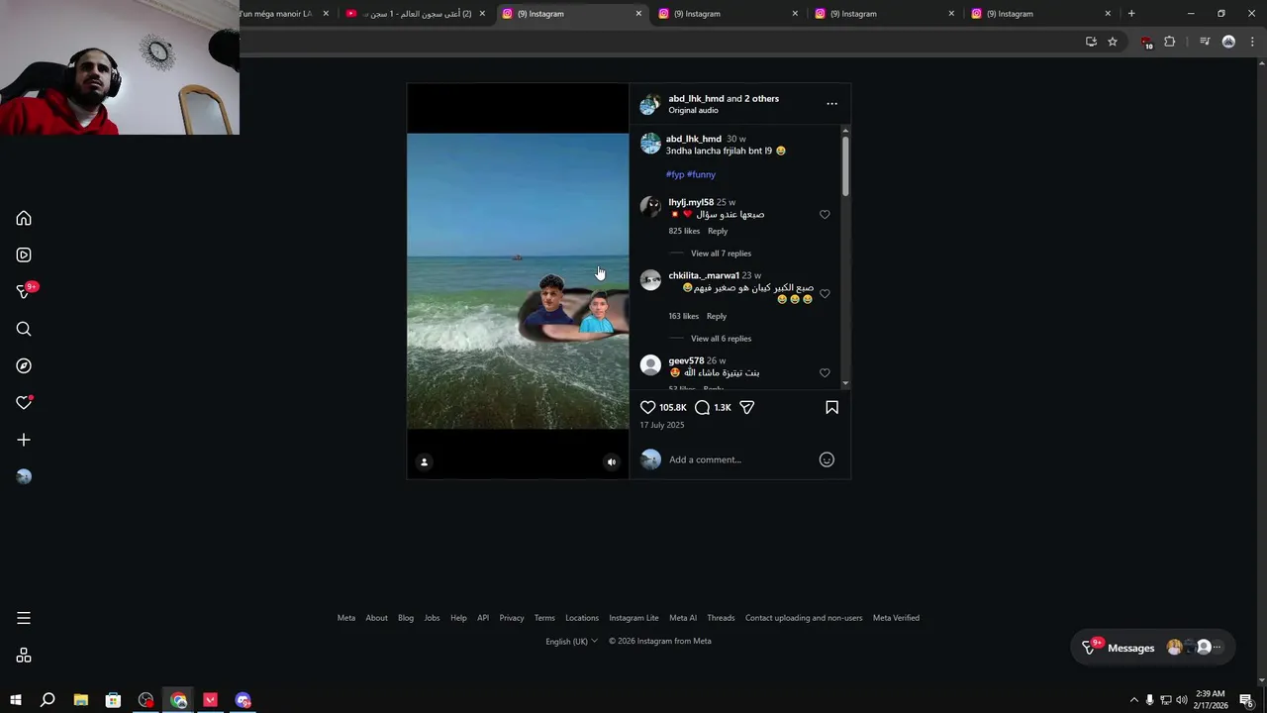1267x713 pixels.
Task: Expand View all 7 replies
Action: click(721, 254)
